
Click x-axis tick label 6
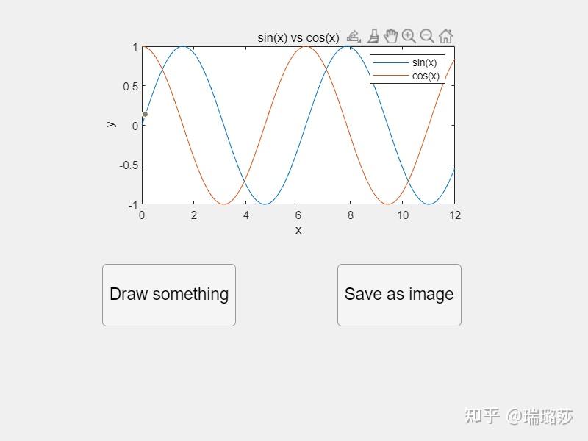coord(298,215)
